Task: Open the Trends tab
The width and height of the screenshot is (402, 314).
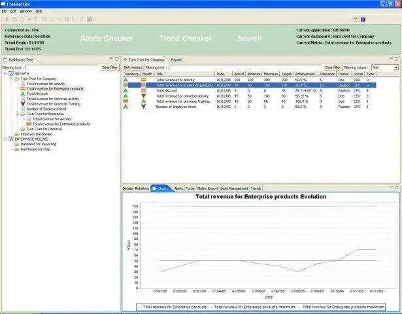Action: tap(256, 188)
